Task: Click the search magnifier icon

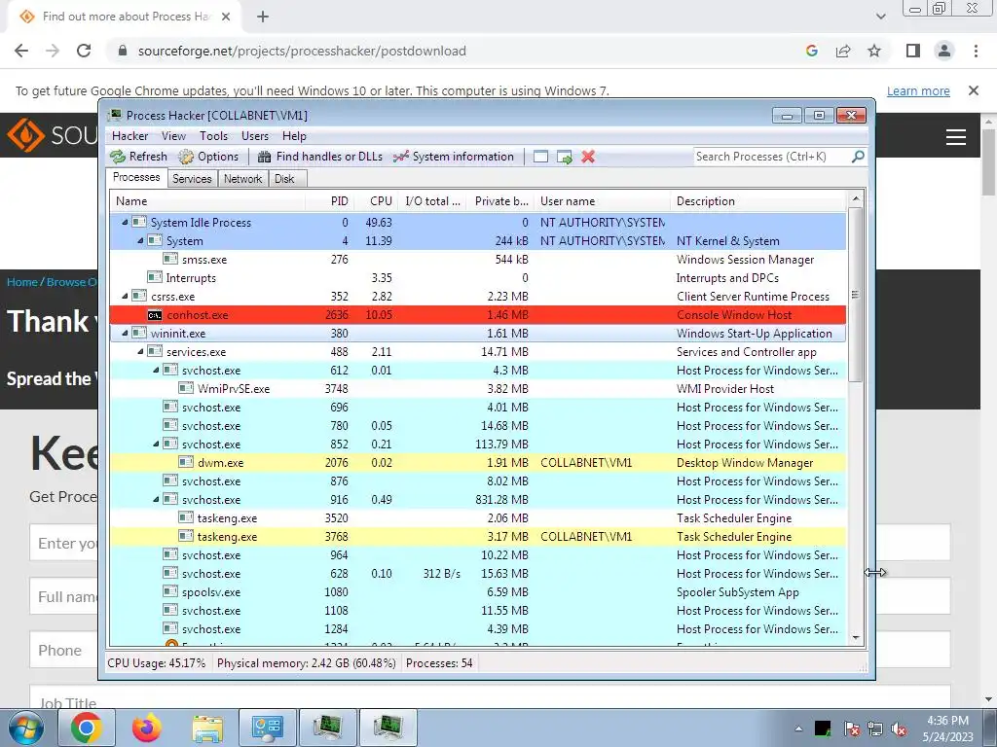Action: (858, 157)
